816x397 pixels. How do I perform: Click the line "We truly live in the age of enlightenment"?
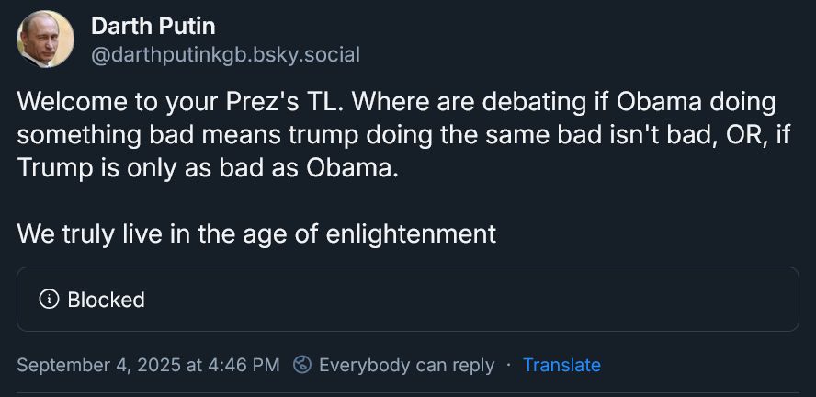point(256,233)
